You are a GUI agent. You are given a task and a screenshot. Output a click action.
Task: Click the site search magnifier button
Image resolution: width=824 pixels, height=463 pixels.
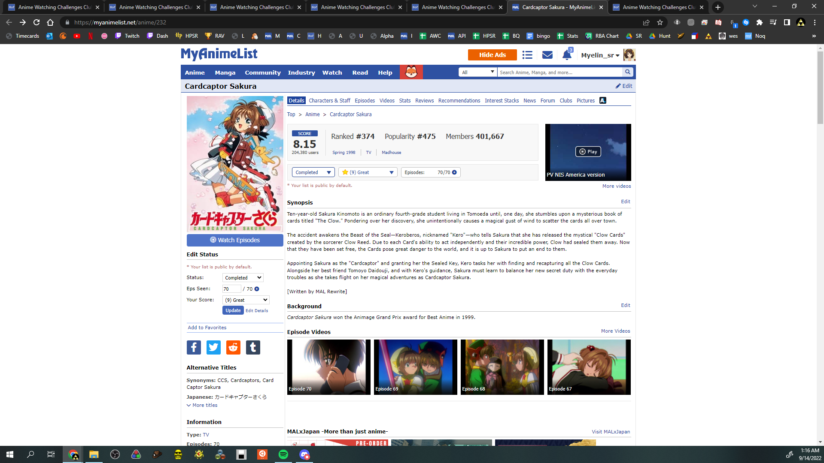(x=628, y=72)
